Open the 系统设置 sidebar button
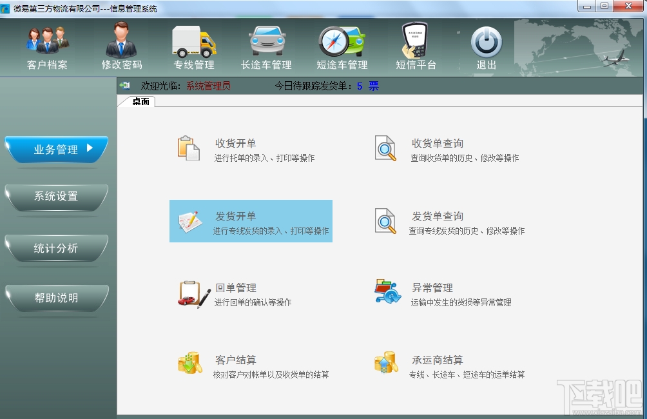Viewport: 647px width, 419px height. [x=57, y=197]
